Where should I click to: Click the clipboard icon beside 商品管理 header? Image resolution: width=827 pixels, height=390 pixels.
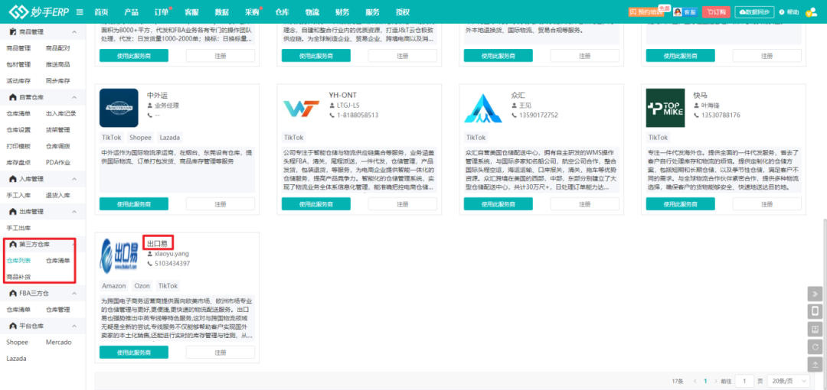tap(13, 32)
